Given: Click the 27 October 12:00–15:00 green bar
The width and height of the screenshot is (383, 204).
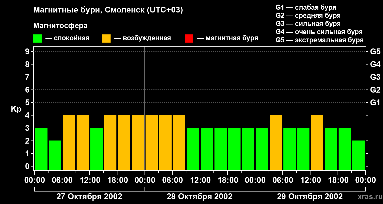Looking at the screenshot, I should [x=97, y=149].
